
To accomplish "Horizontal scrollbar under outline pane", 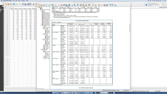I will (40, 89).
